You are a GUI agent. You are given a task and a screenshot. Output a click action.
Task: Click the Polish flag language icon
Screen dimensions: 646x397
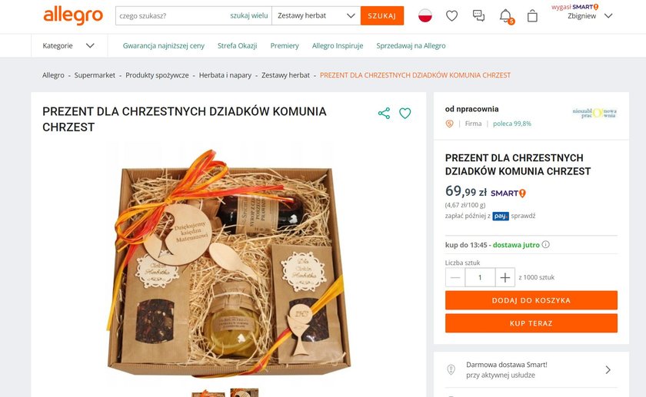425,15
